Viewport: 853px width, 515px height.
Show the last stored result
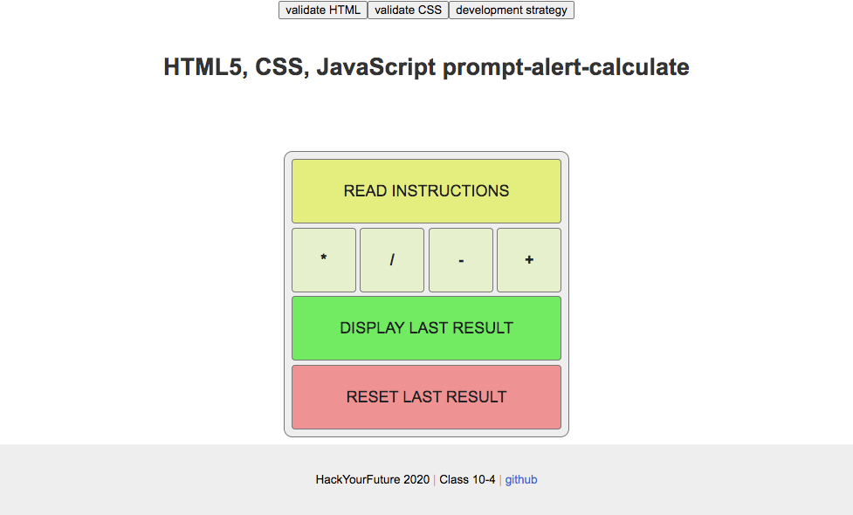pos(426,327)
